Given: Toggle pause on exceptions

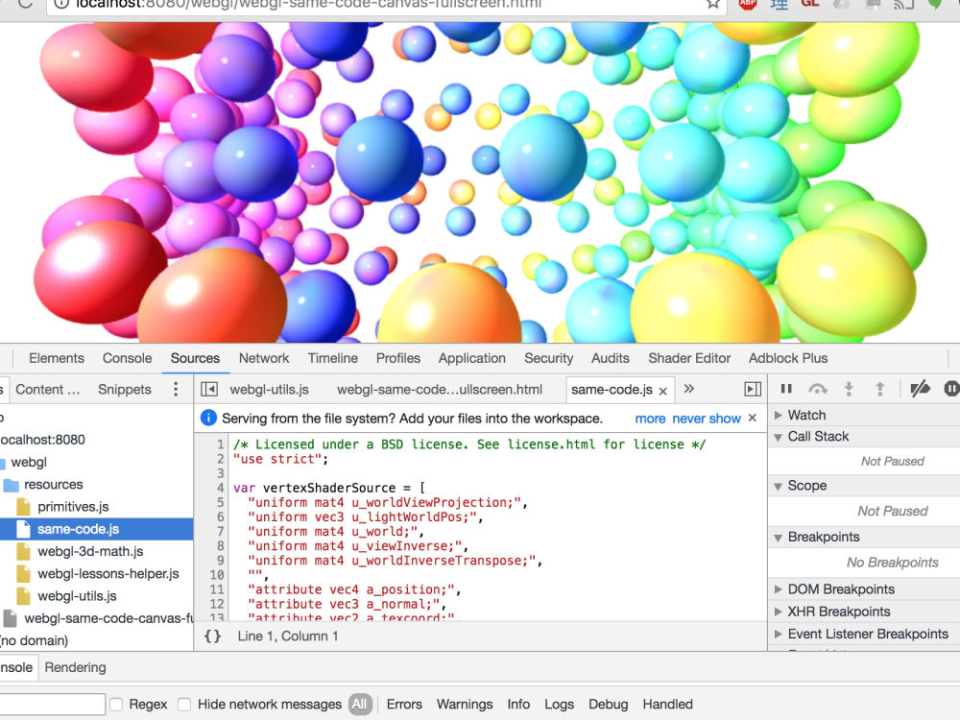Looking at the screenshot, I should (x=951, y=389).
